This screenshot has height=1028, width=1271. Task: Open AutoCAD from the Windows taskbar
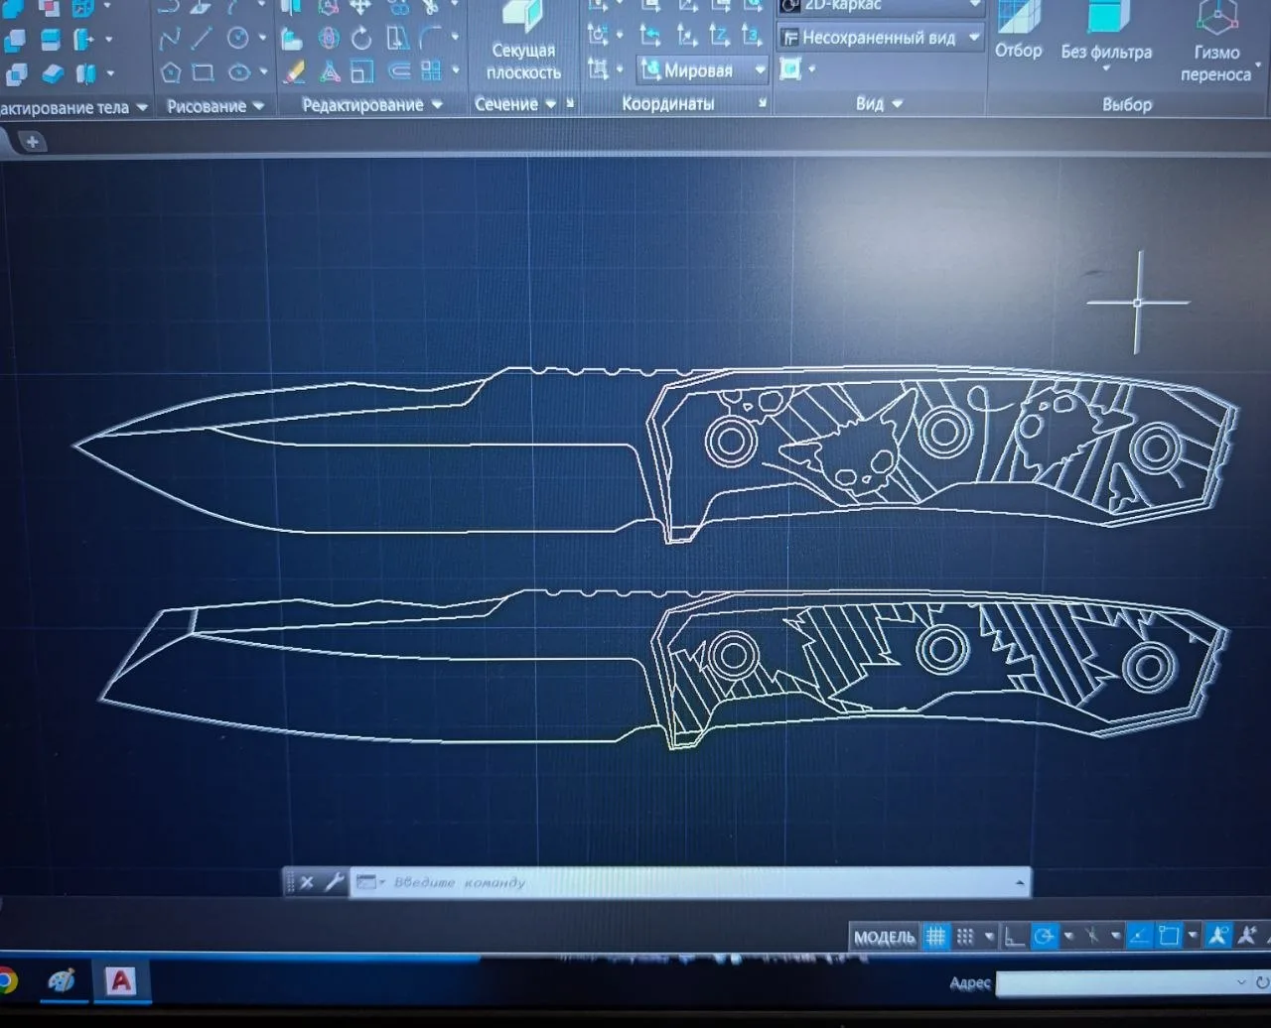120,981
